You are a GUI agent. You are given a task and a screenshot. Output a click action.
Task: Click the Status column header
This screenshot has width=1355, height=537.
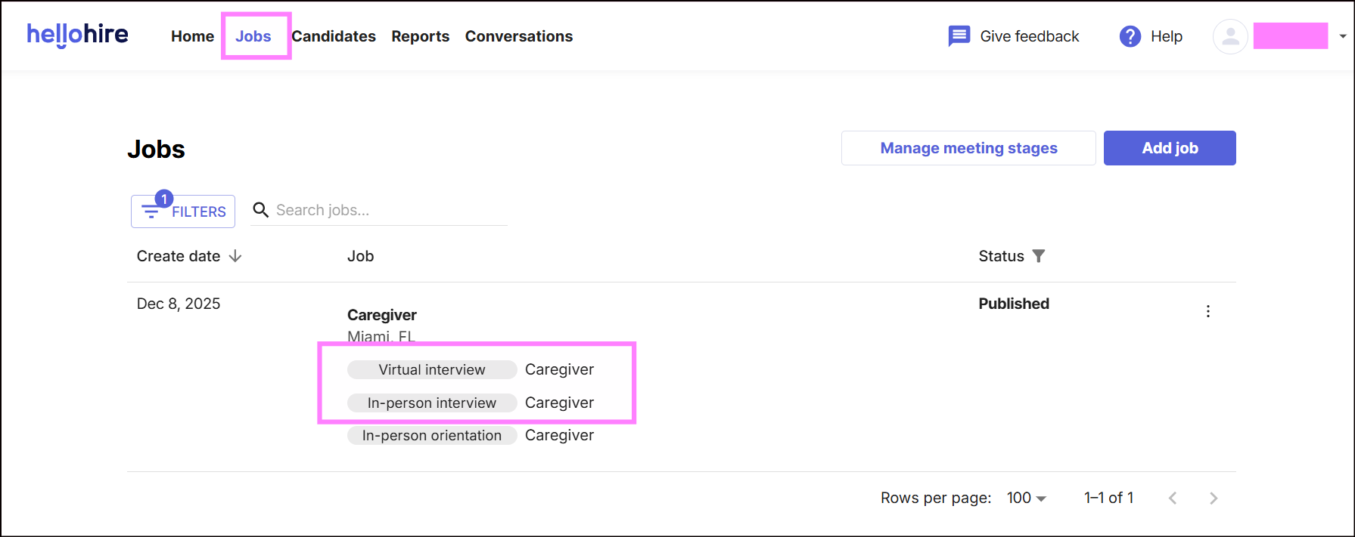(x=1001, y=256)
